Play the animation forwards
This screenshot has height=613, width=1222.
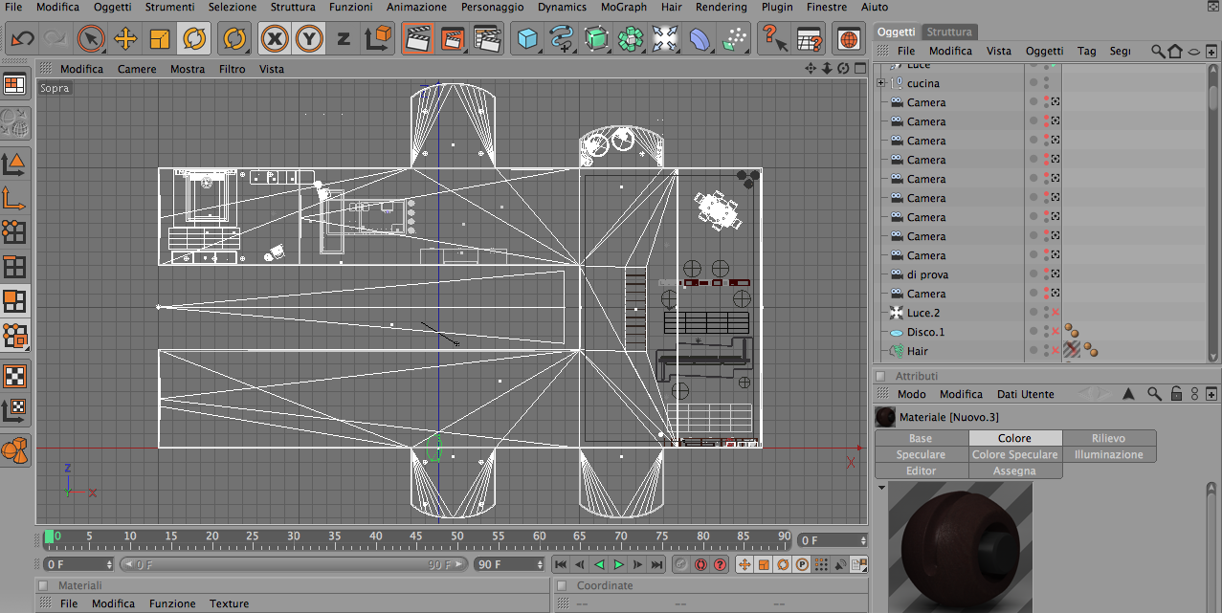click(618, 565)
